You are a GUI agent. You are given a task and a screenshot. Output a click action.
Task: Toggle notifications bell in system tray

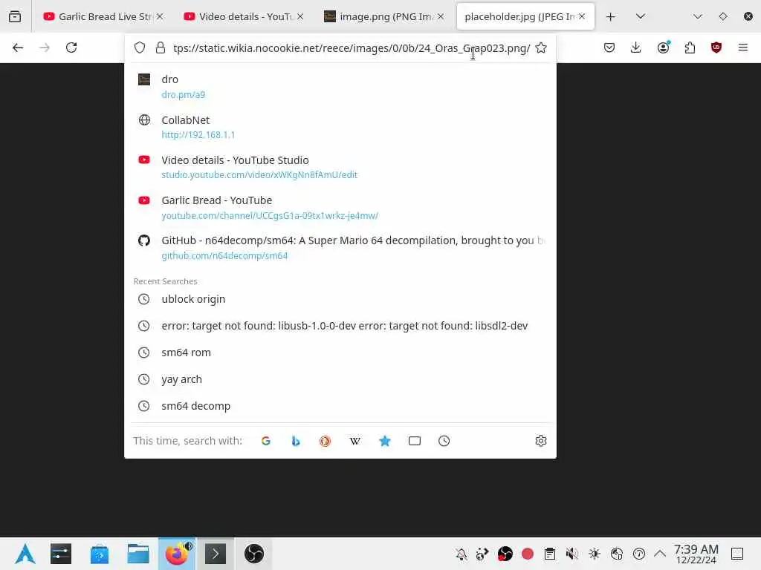tap(461, 554)
